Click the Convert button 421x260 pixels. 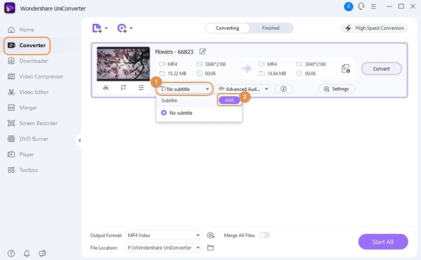pyautogui.click(x=381, y=69)
